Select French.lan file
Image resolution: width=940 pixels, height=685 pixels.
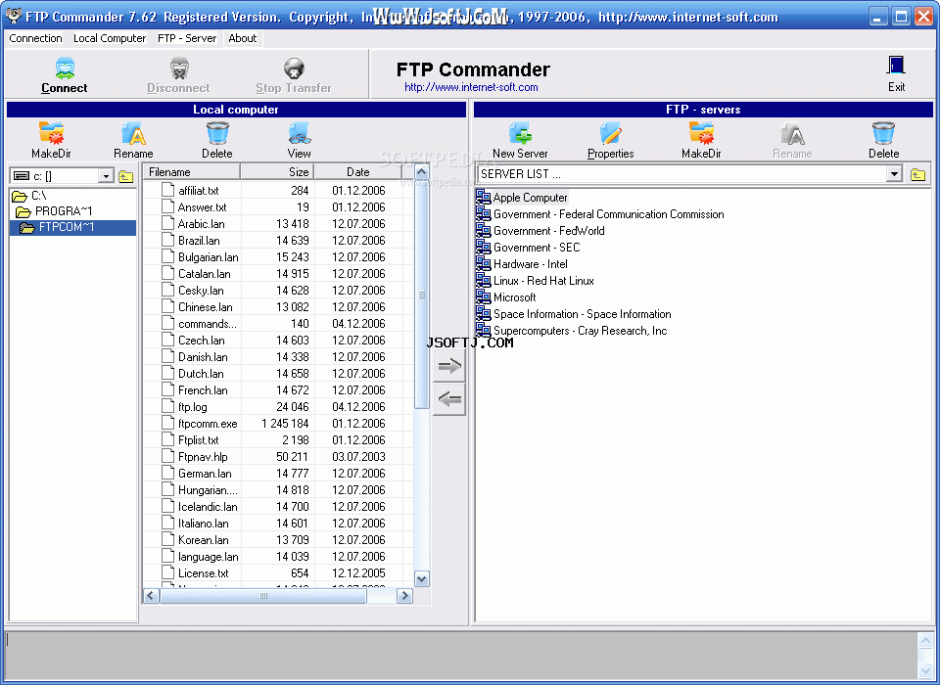203,390
